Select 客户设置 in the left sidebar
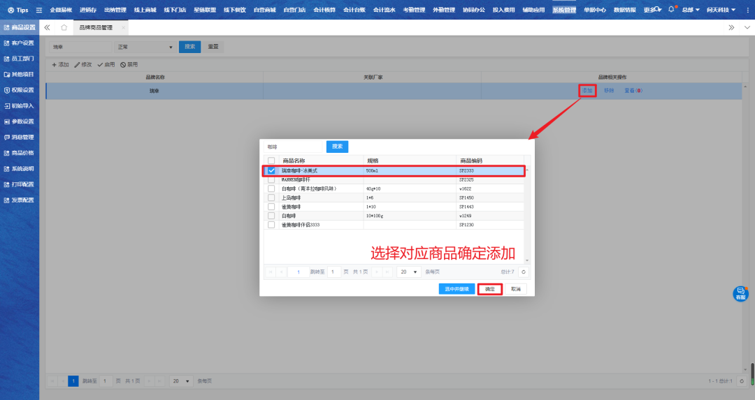This screenshot has height=400, width=755. pos(22,43)
